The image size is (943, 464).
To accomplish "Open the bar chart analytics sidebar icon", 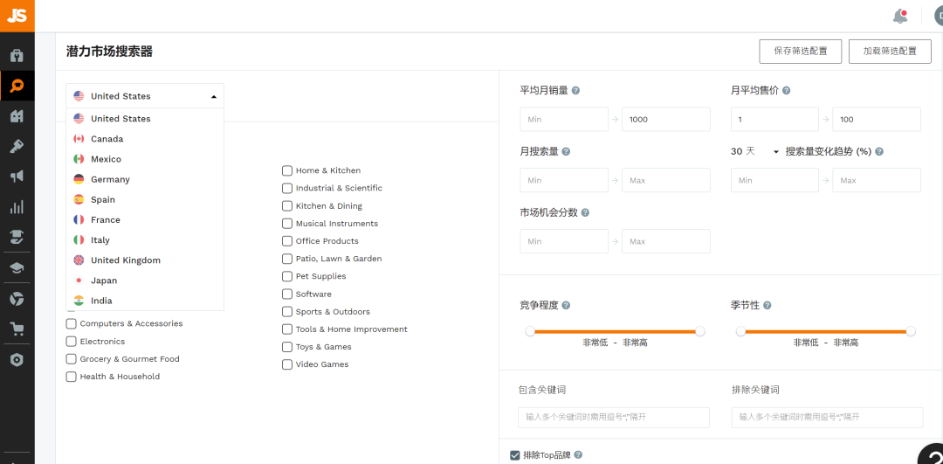I will 17,207.
